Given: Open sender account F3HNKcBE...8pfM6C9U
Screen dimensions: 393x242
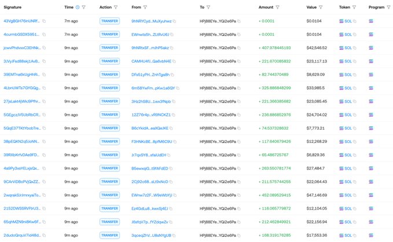Looking at the screenshot, I should [152, 141].
